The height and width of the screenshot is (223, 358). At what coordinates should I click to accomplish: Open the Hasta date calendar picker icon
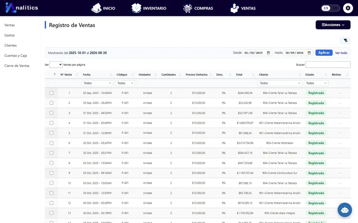[309, 53]
